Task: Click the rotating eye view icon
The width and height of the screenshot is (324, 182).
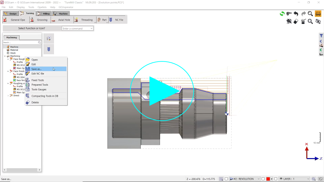Action: pos(318,21)
